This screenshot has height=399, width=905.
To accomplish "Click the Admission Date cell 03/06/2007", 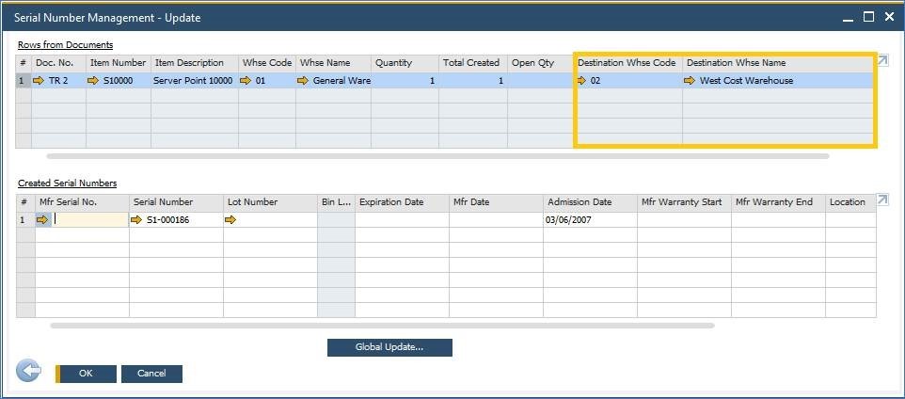I will pyautogui.click(x=589, y=220).
